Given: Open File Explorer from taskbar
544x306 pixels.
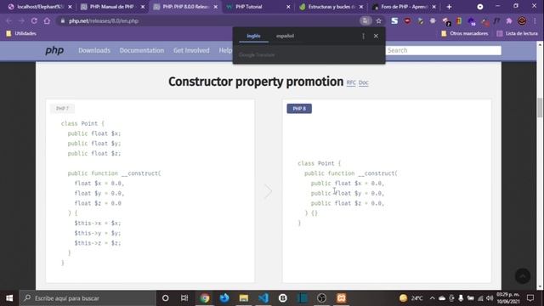Looking at the screenshot, I should click(244, 298).
